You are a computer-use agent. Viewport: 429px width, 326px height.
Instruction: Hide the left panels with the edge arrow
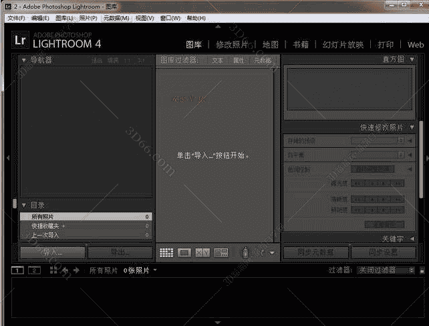pos(8,158)
